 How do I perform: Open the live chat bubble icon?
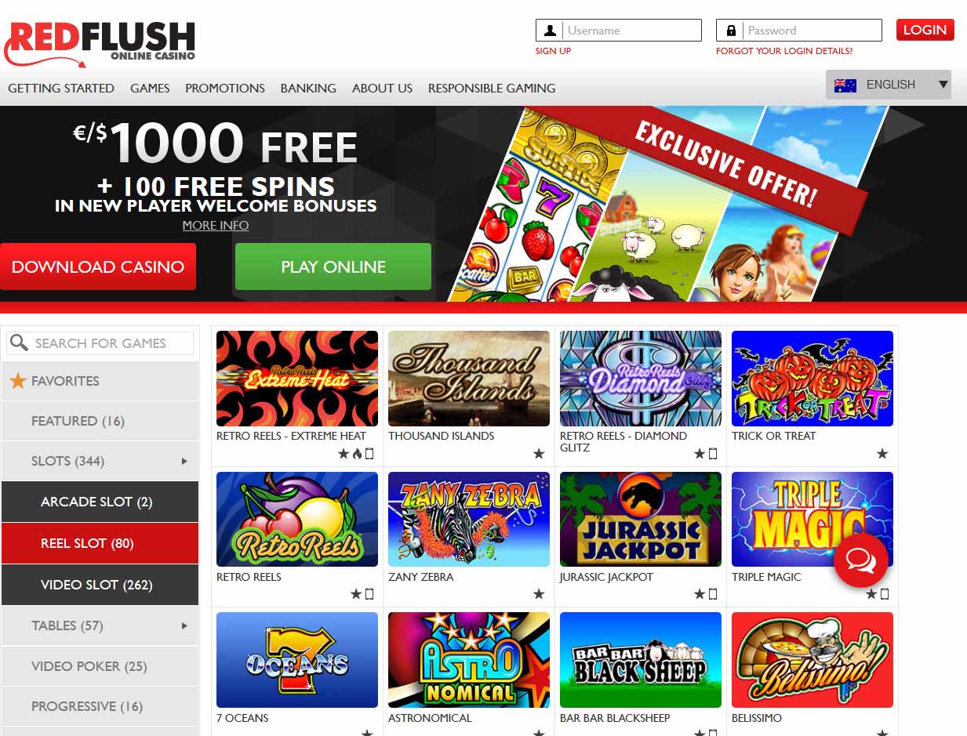click(860, 560)
